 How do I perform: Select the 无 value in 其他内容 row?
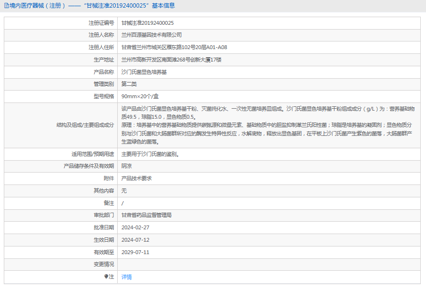pos(124,191)
